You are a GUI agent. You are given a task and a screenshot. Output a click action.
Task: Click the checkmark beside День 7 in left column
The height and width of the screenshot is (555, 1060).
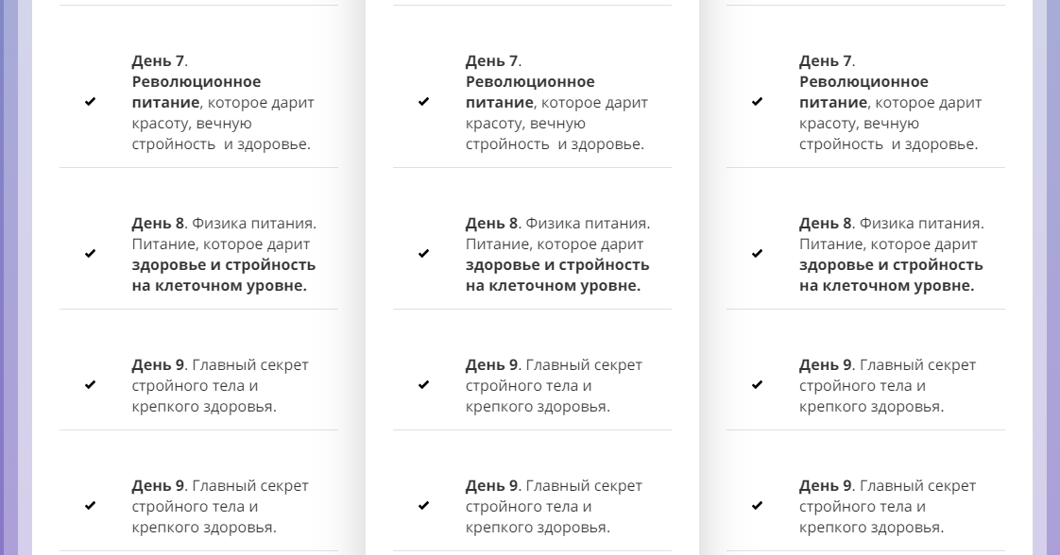click(90, 102)
